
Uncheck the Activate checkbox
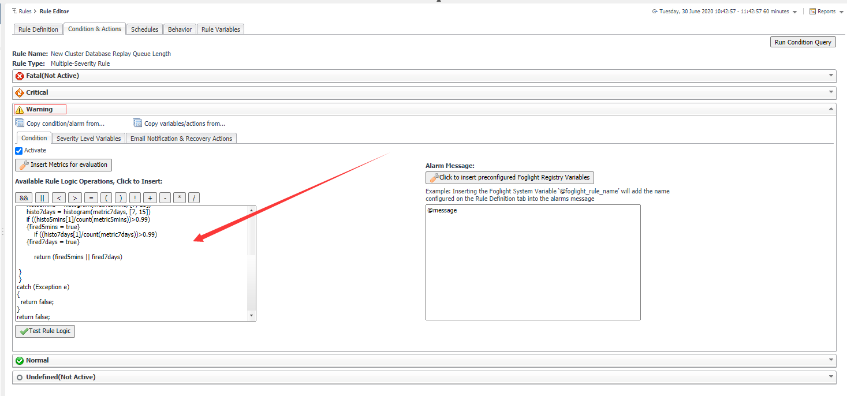point(18,150)
